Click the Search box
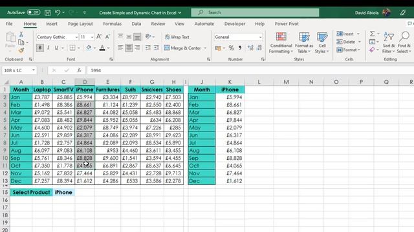Screen dimensions: 414x232 click(x=255, y=12)
